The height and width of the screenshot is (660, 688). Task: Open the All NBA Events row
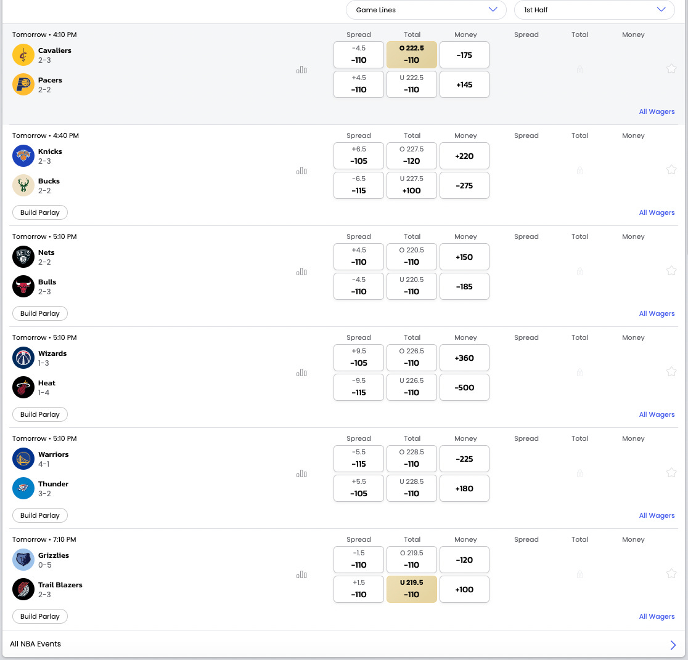(343, 644)
